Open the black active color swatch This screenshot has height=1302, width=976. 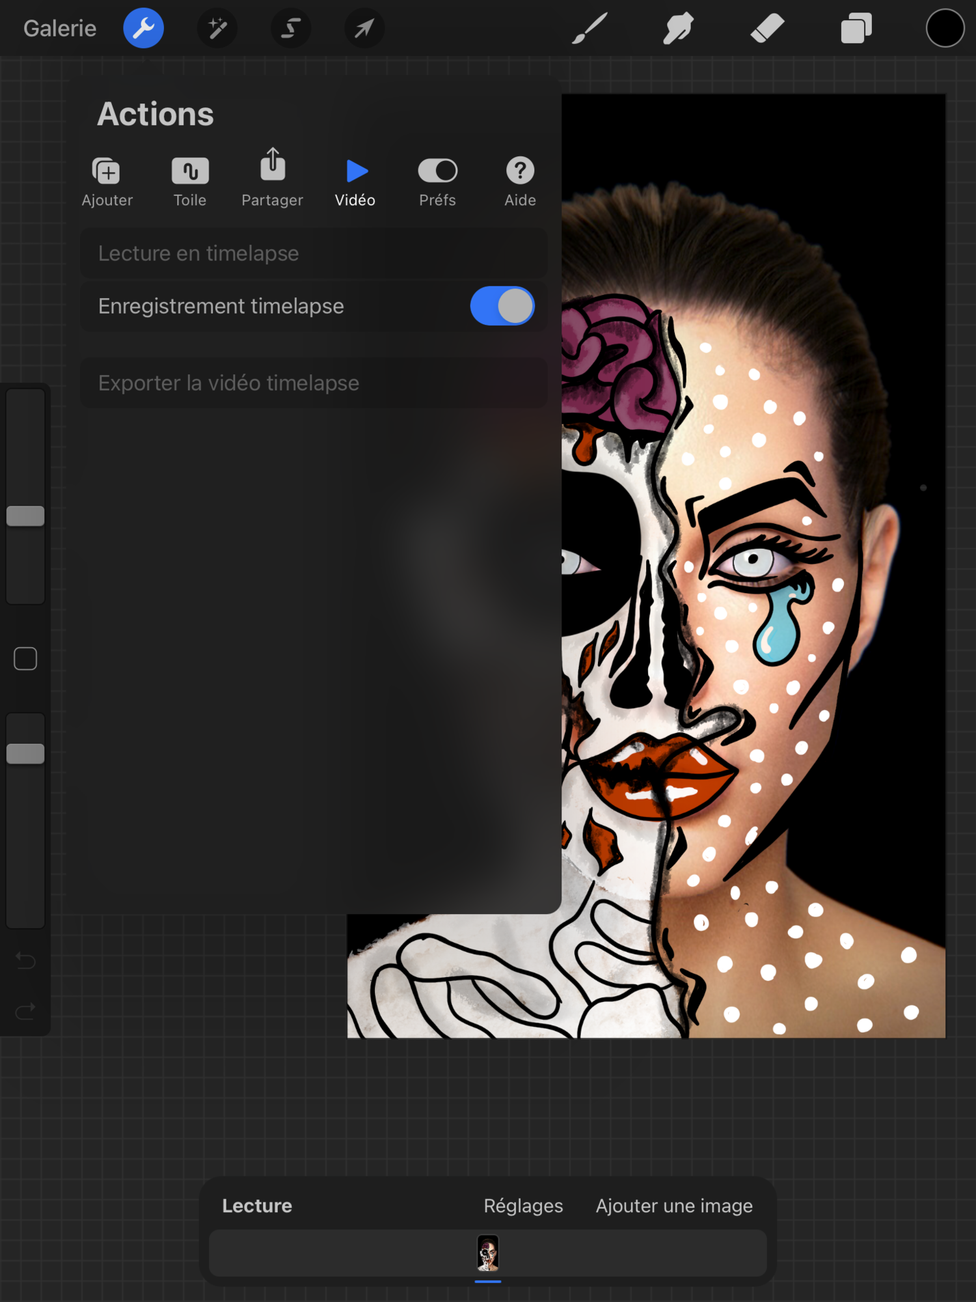[945, 29]
